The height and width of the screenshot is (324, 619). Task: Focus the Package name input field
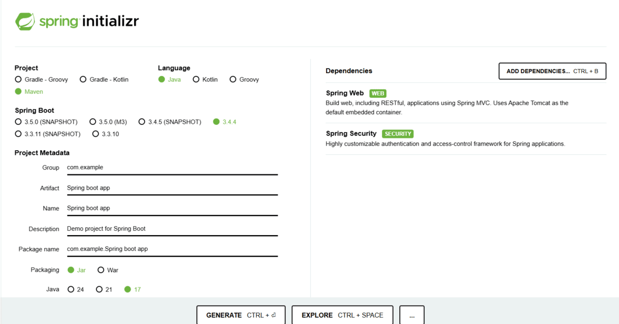[172, 249]
